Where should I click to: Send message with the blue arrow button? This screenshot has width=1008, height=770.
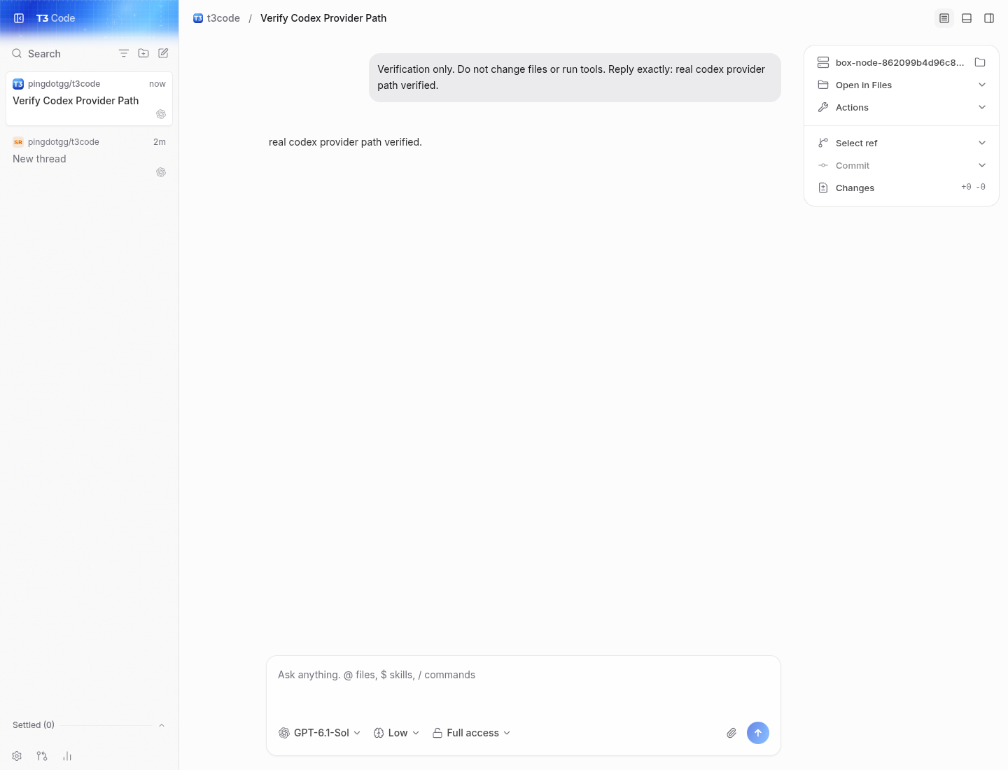click(758, 733)
